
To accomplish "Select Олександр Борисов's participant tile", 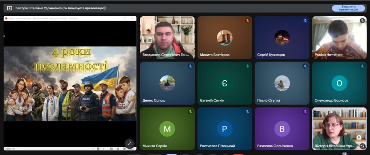I will pyautogui.click(x=339, y=83).
